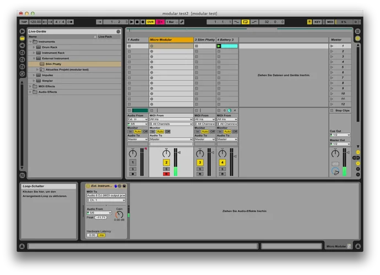Toggle the Ext. Instrument device activator
Screen dimensions: 380x275
pyautogui.click(x=88, y=186)
